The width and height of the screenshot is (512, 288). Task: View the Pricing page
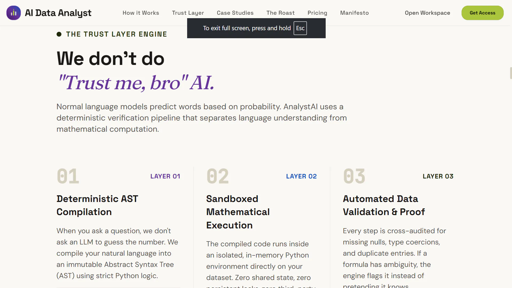317,13
